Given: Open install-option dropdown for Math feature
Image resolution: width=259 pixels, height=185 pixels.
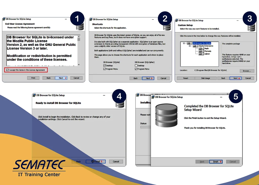Looking at the screenshot, I should click(x=201, y=49).
